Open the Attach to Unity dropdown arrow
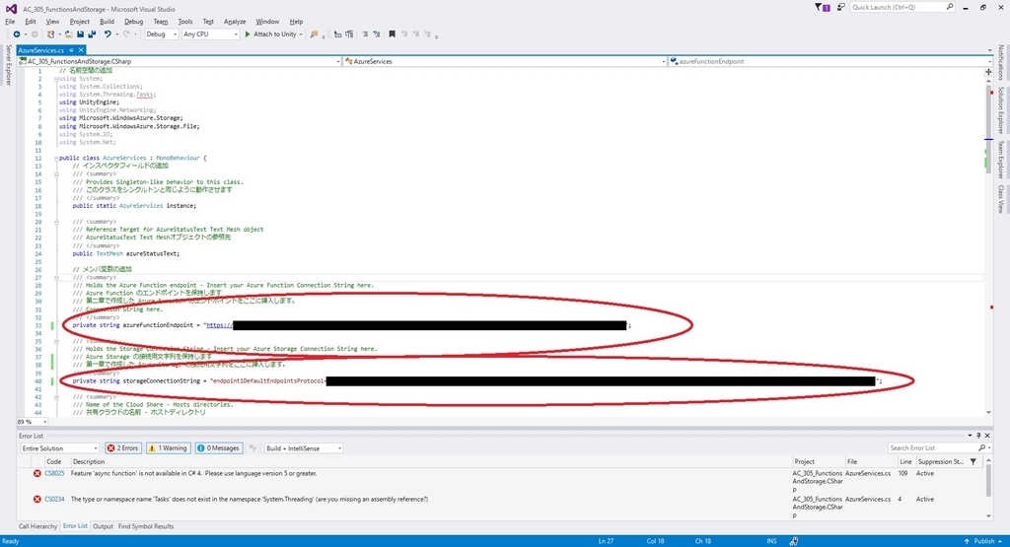This screenshot has width=1010, height=547. pyautogui.click(x=301, y=34)
